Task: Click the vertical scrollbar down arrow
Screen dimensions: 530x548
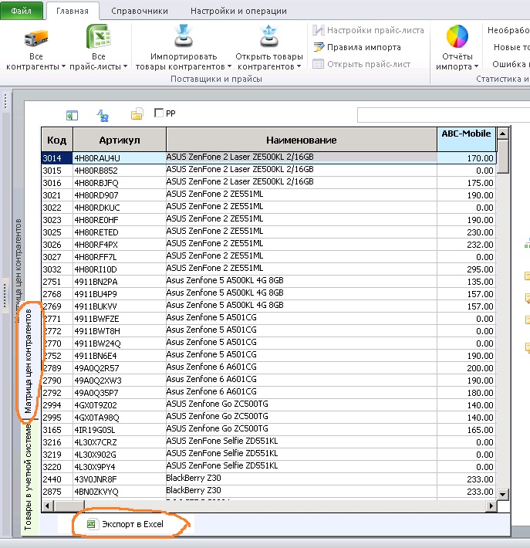Action: pos(503,494)
